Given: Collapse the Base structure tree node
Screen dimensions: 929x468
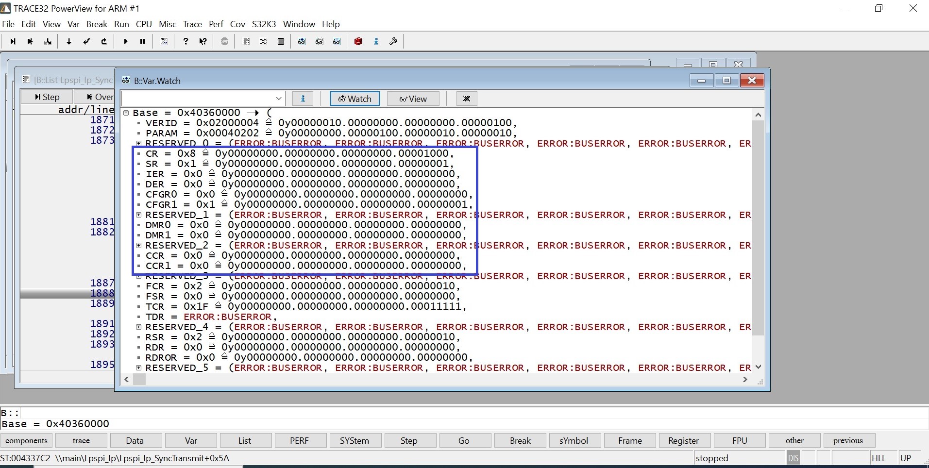Looking at the screenshot, I should (x=126, y=113).
